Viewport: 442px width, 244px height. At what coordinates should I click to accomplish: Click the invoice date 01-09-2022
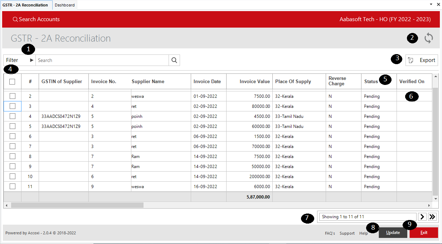coord(205,96)
